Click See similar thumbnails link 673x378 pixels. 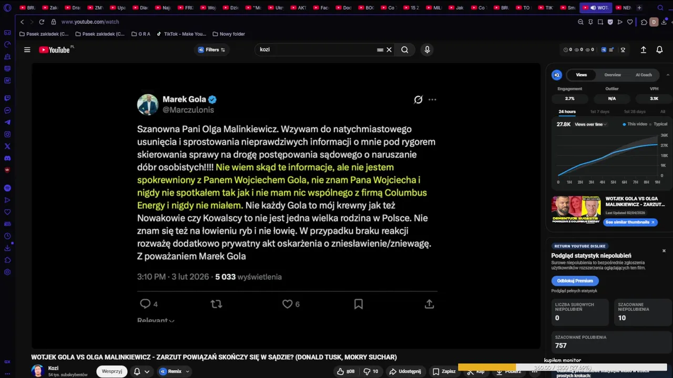click(x=630, y=222)
